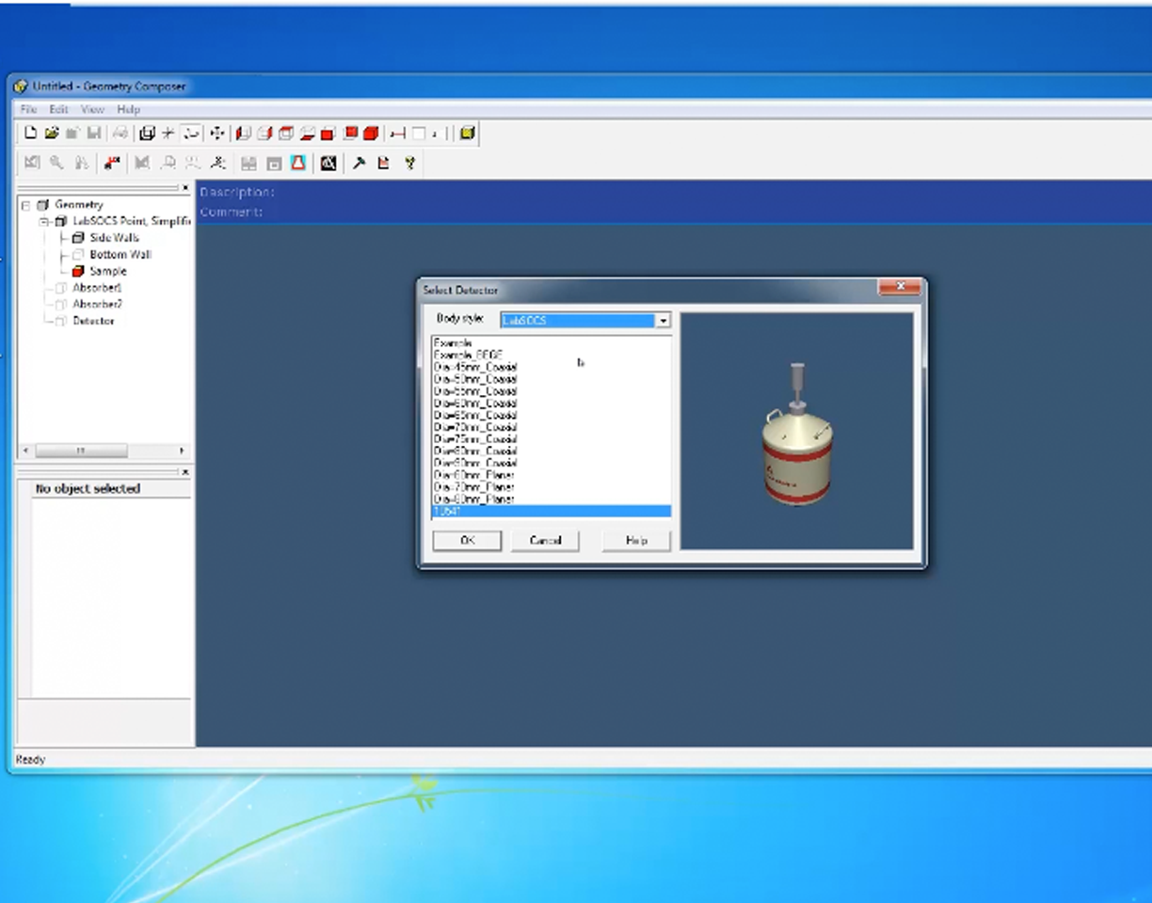
Task: Select Absorber2 in the geometry tree
Action: [97, 304]
